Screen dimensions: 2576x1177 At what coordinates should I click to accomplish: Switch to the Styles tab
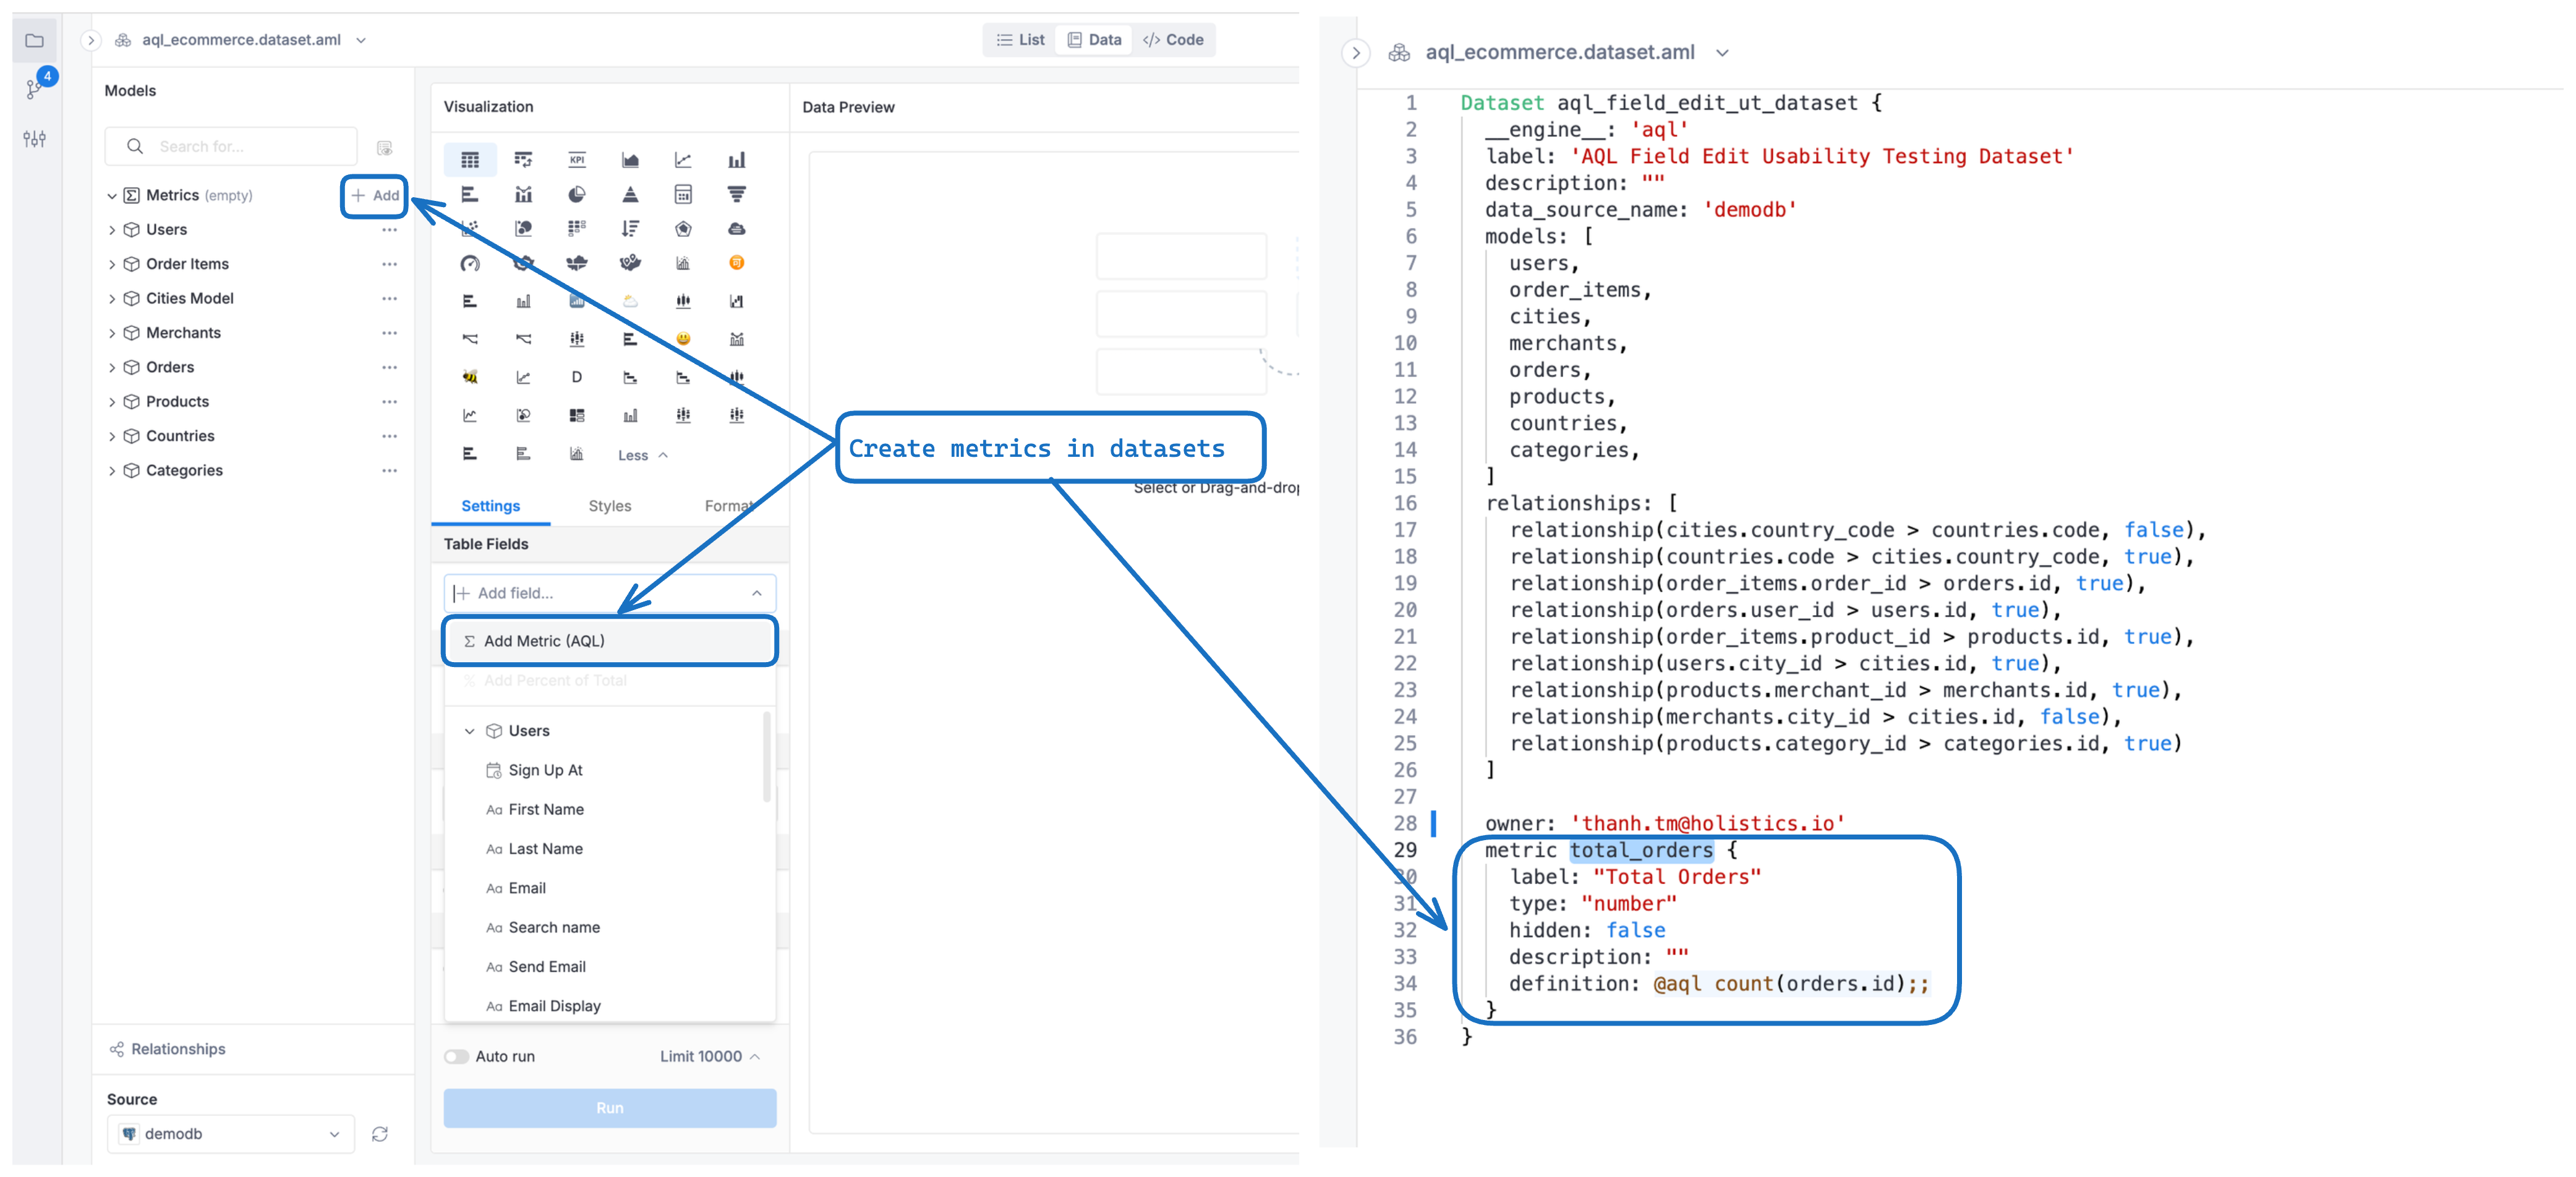pyautogui.click(x=609, y=506)
